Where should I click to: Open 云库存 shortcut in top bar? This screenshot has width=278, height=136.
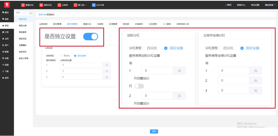pyautogui.click(x=63, y=5)
